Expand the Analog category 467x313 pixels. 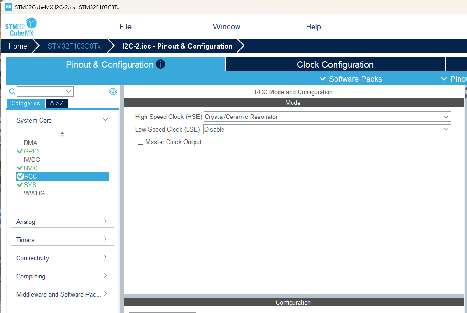[x=63, y=222]
